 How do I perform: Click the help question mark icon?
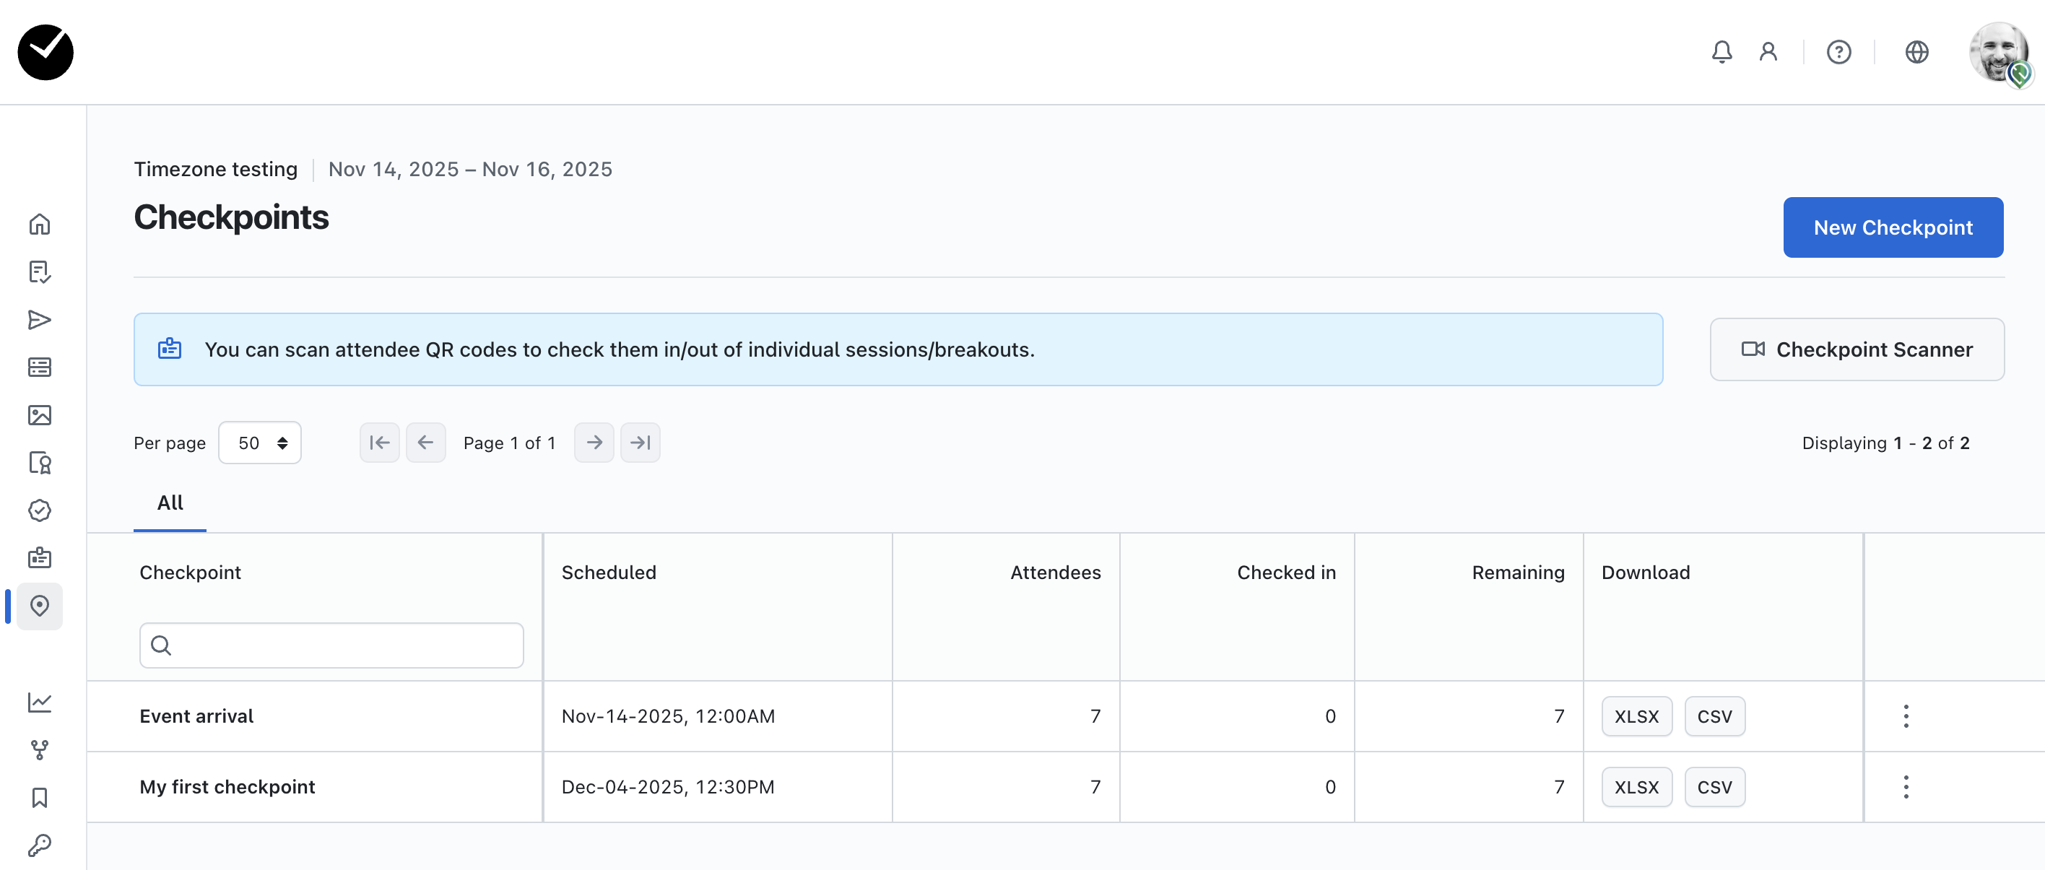(x=1838, y=53)
